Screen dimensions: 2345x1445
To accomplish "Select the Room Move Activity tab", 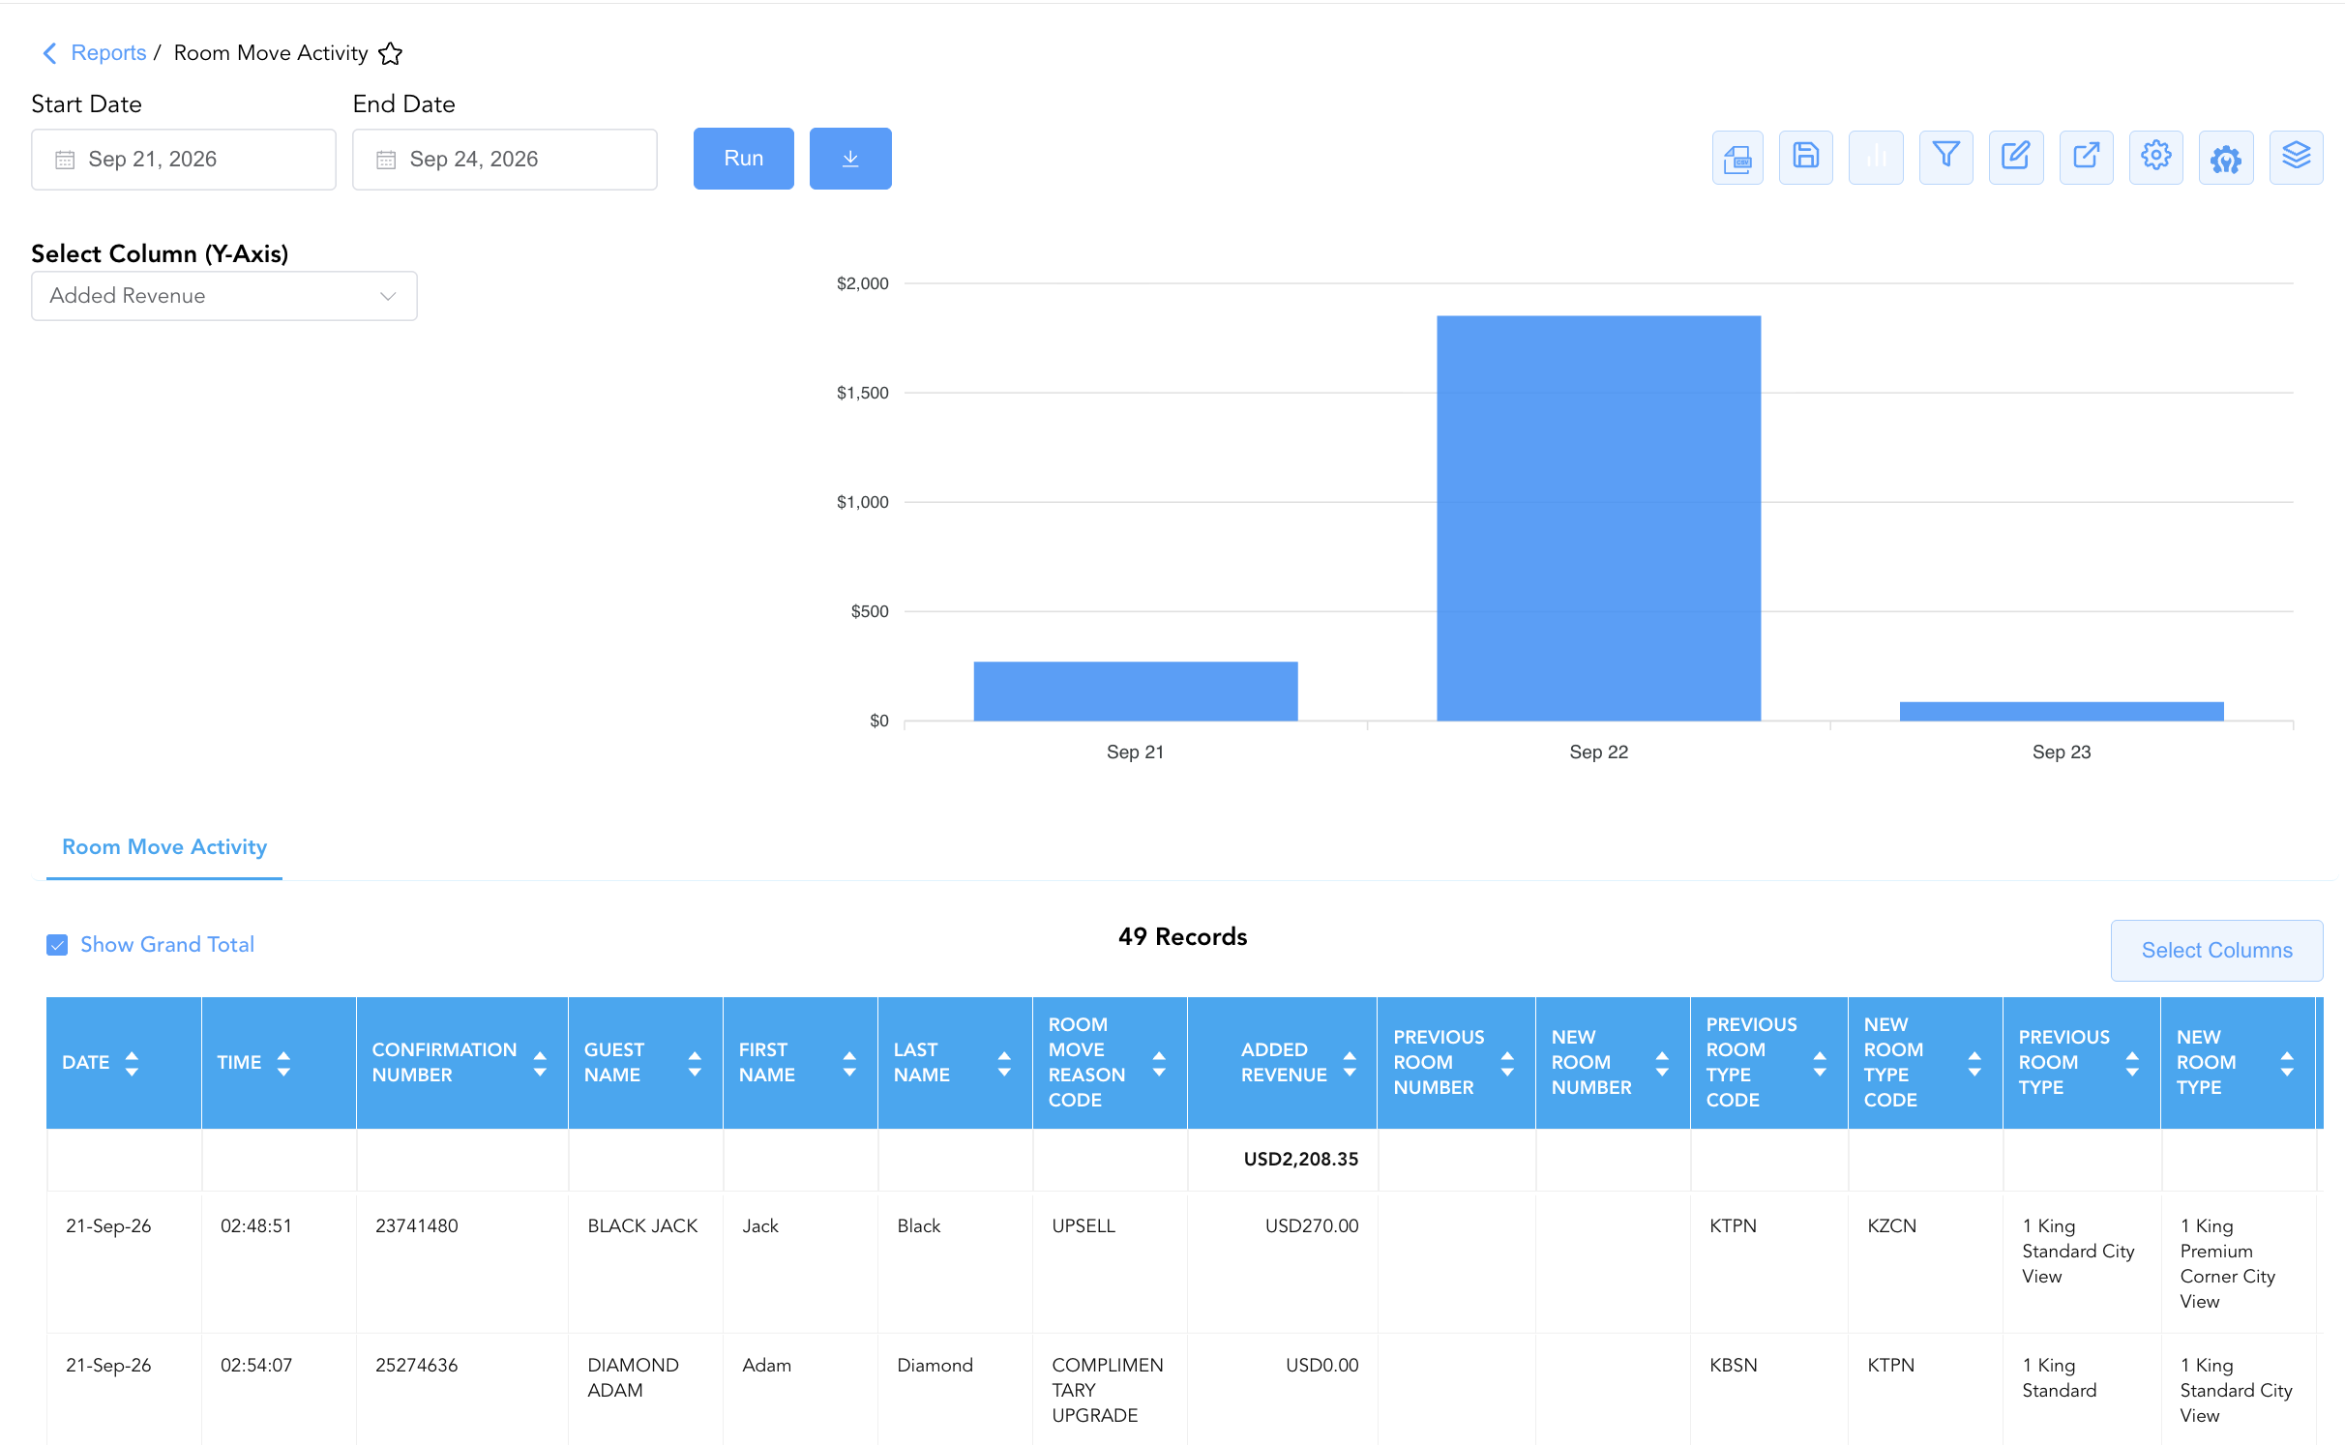I will coord(164,847).
